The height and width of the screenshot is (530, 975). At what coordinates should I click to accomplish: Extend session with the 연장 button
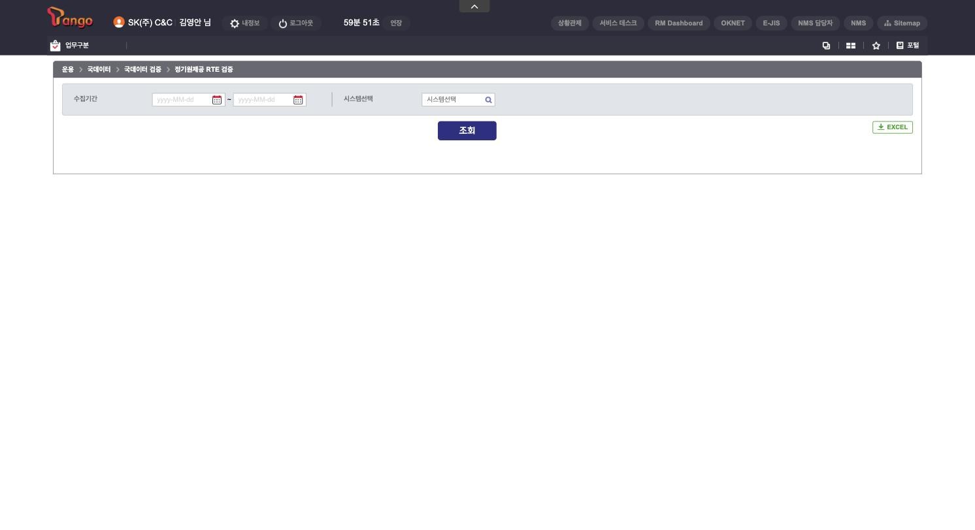click(x=396, y=23)
